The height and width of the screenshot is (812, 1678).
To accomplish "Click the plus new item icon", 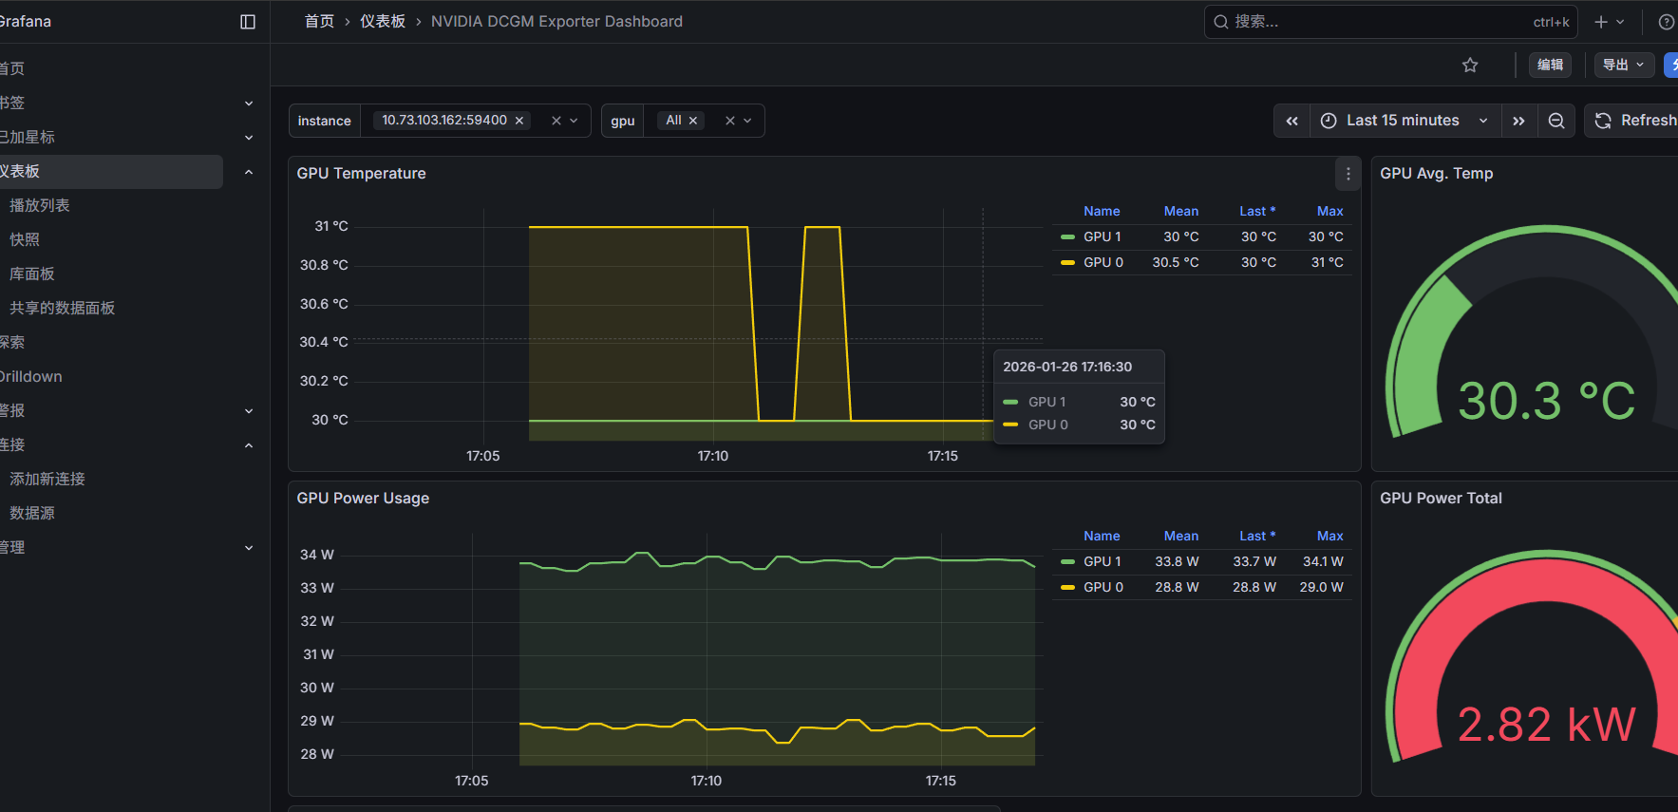I will pos(1601,22).
